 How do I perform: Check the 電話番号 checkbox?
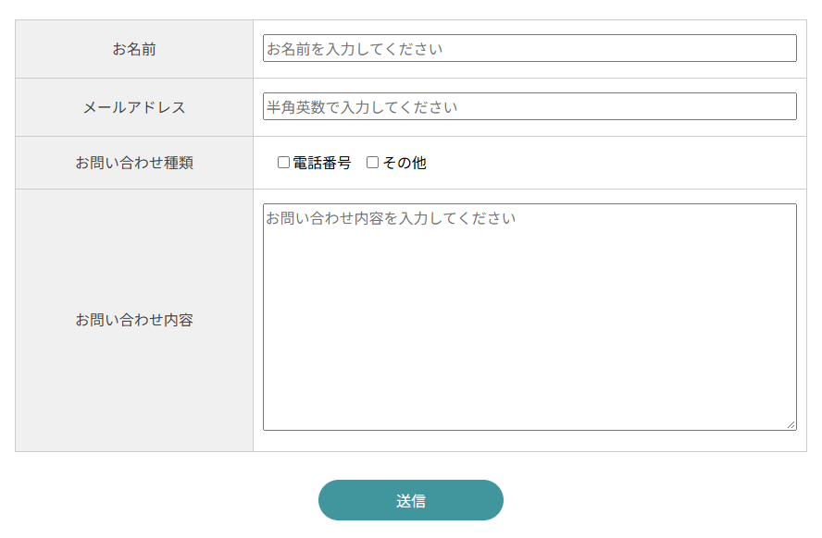pyautogui.click(x=283, y=163)
